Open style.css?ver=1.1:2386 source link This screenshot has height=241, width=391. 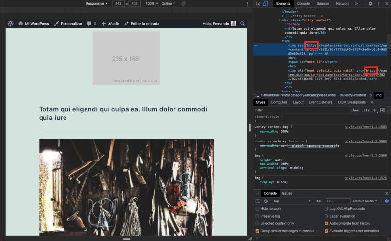(366, 156)
